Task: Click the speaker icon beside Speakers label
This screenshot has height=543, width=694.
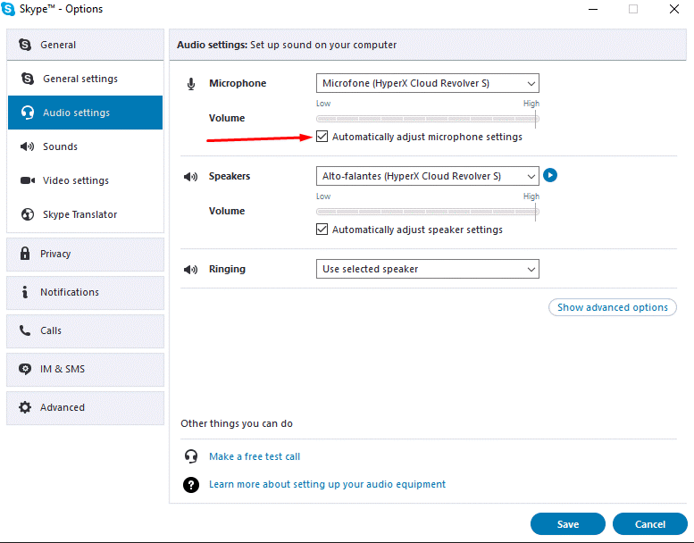Action: (x=191, y=177)
